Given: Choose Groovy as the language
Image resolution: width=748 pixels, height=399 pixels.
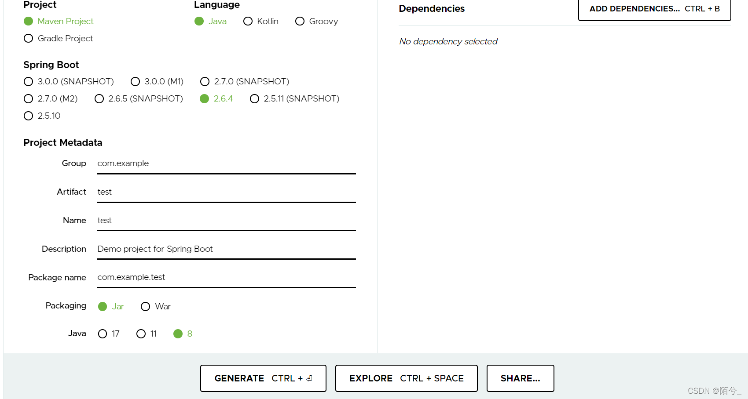Looking at the screenshot, I should point(317,21).
